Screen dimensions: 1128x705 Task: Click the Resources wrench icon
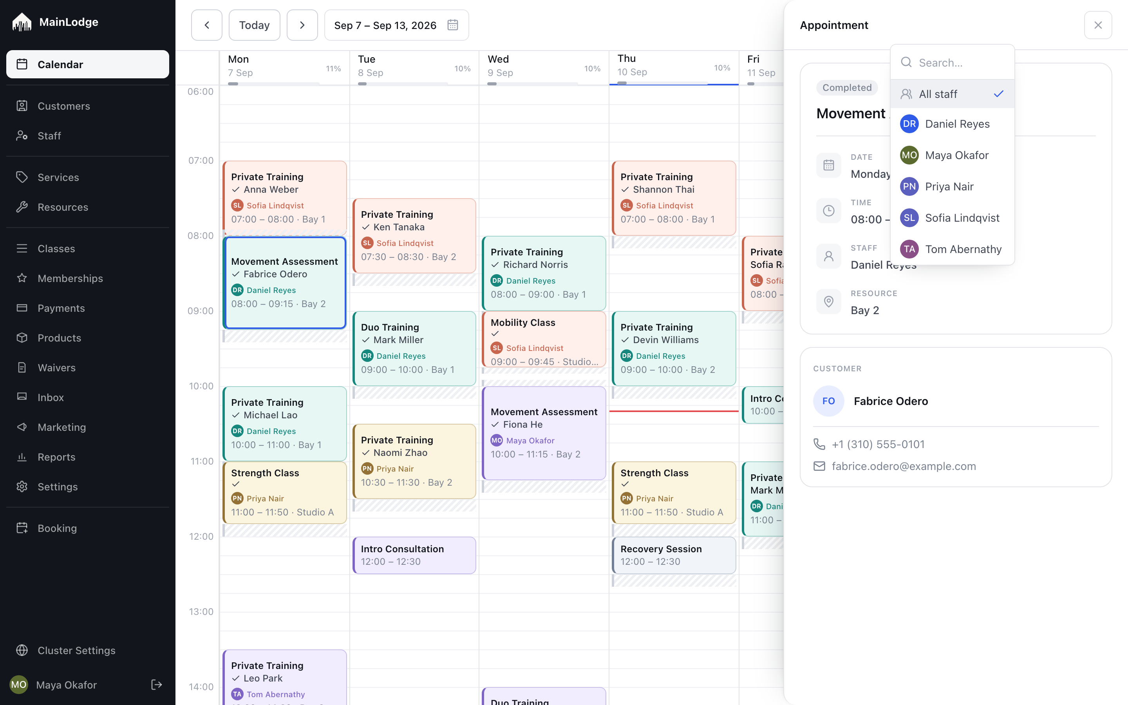(22, 207)
